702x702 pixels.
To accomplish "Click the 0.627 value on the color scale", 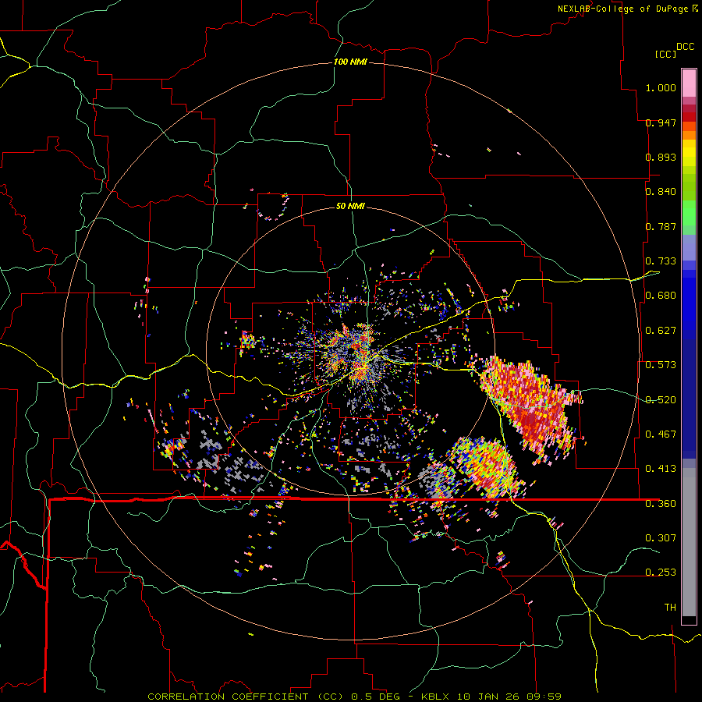I will (x=661, y=331).
